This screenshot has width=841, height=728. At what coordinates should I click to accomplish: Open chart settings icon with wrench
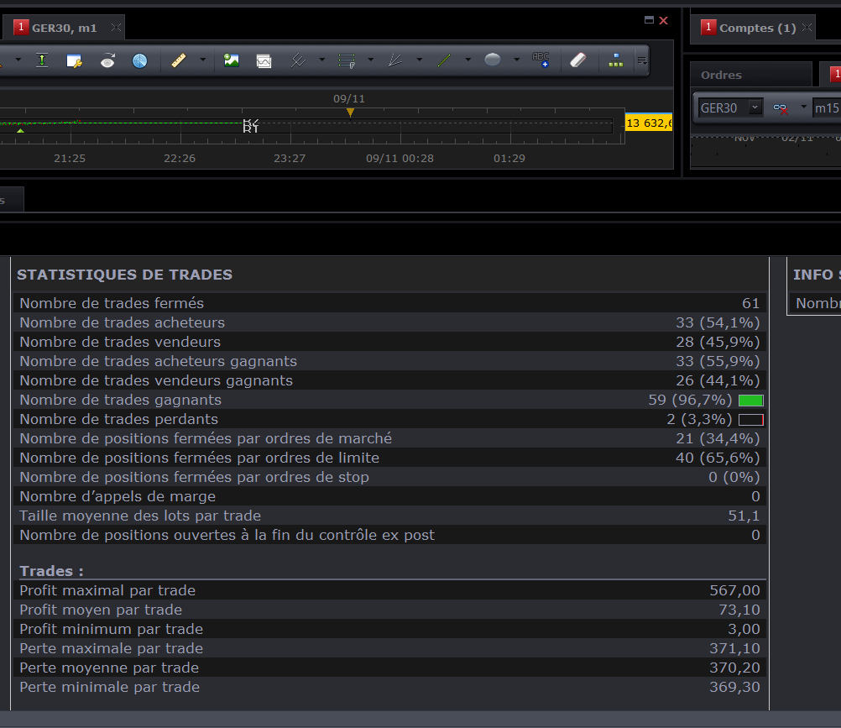(x=74, y=60)
